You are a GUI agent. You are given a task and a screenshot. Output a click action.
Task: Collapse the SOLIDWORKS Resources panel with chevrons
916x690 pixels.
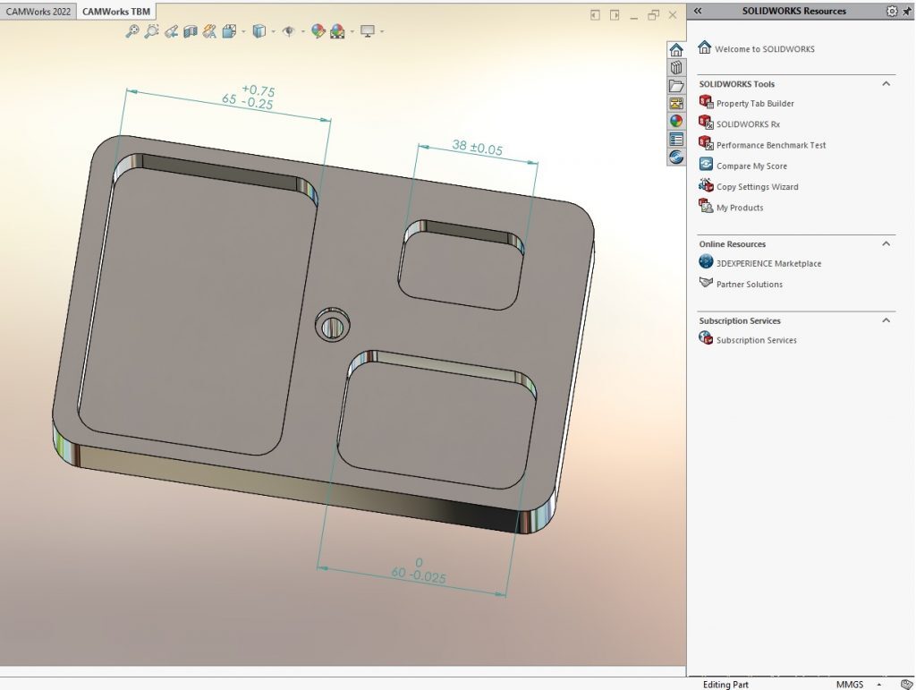point(697,11)
